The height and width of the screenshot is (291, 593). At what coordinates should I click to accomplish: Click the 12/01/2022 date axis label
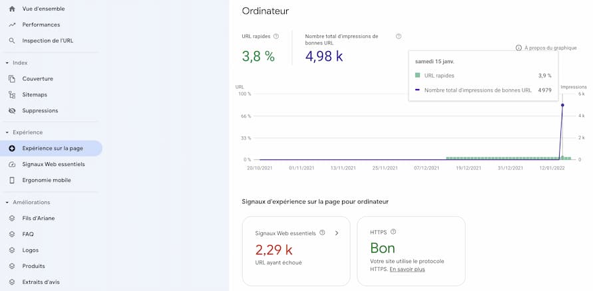click(552, 168)
